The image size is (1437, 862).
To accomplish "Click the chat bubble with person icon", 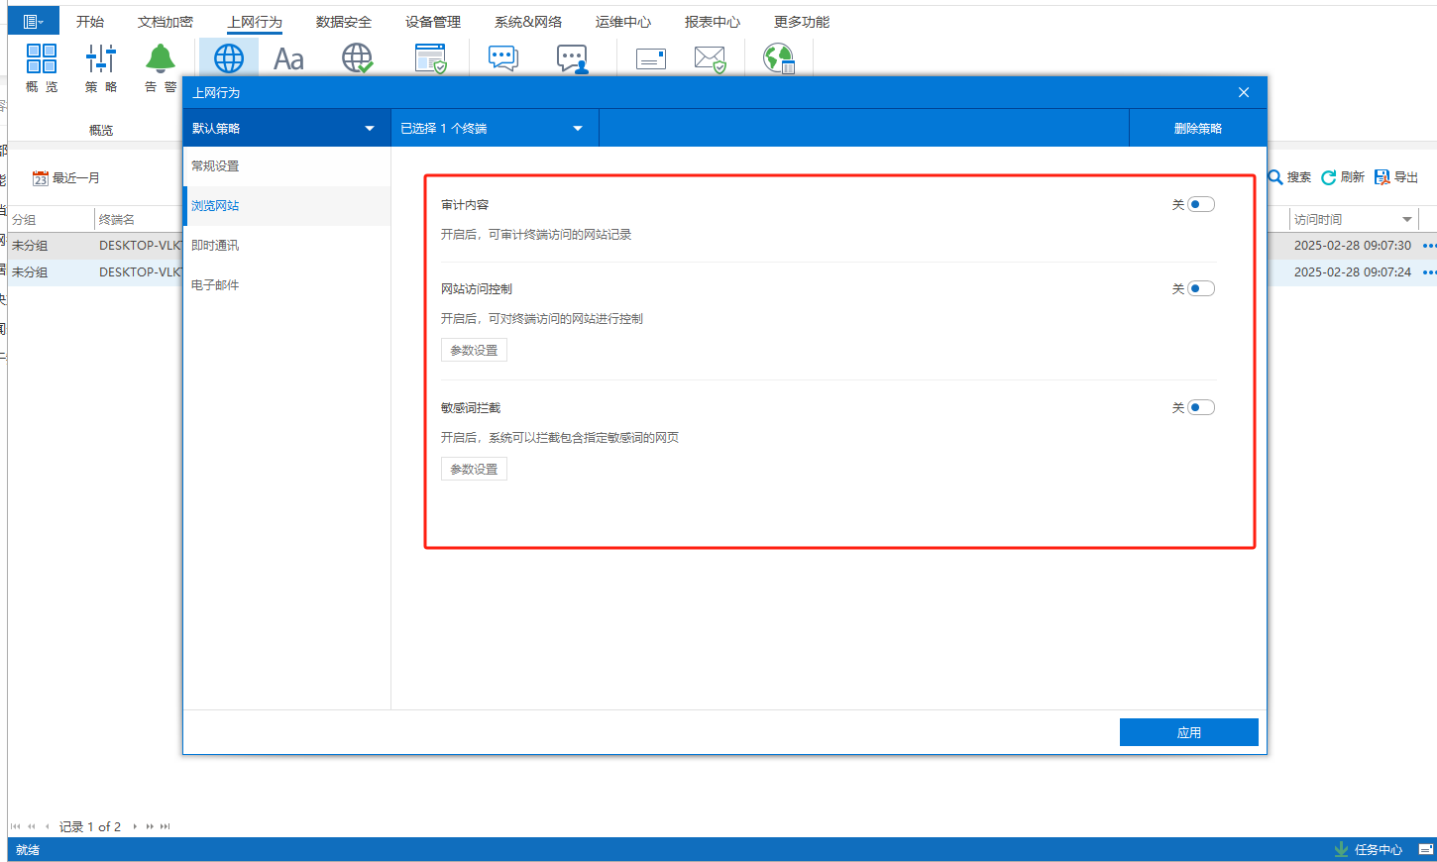I will tap(572, 59).
